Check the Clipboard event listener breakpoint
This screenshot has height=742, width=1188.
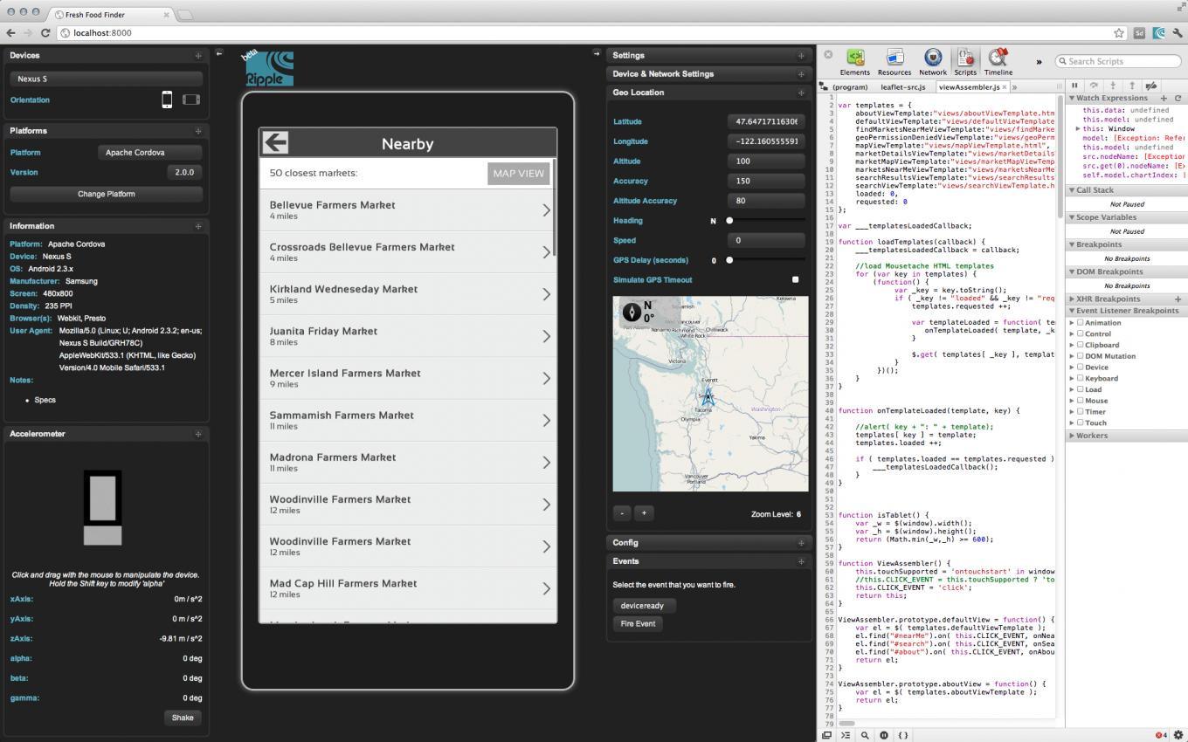pyautogui.click(x=1081, y=345)
